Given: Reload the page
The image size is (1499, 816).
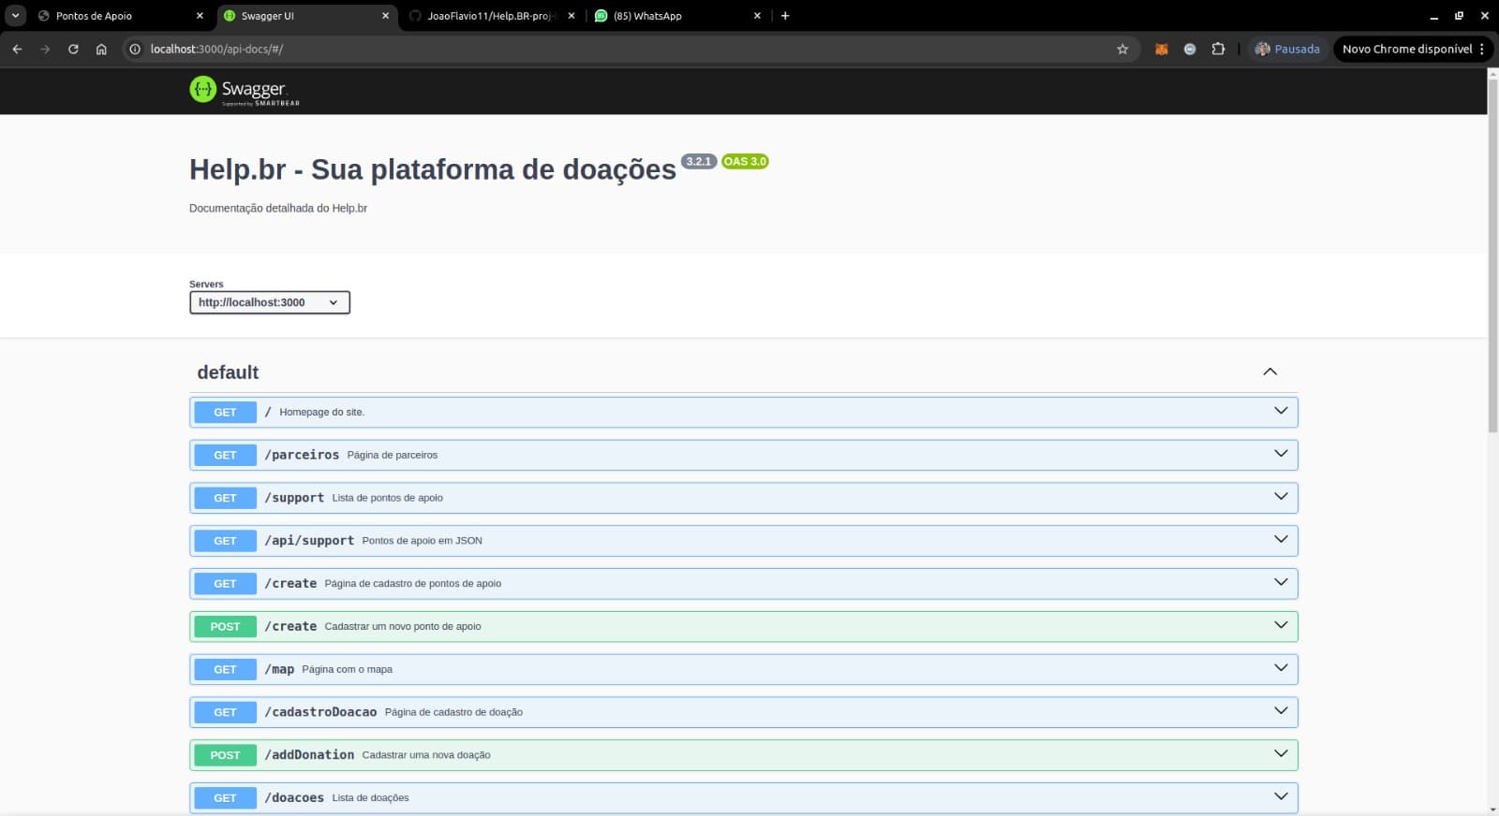Looking at the screenshot, I should pos(73,50).
